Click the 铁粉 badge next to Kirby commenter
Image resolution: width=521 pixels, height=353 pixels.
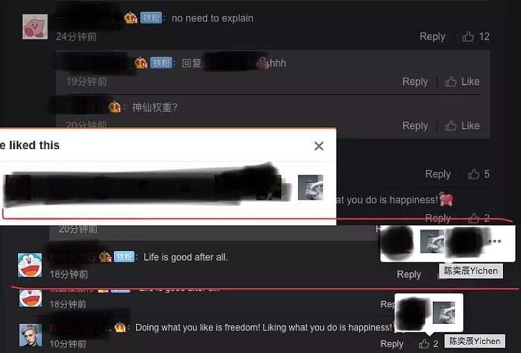click(x=151, y=17)
